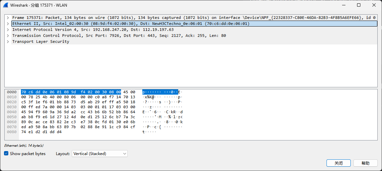
Task: Select the Transport Layer Security line
Action: [x=194, y=42]
